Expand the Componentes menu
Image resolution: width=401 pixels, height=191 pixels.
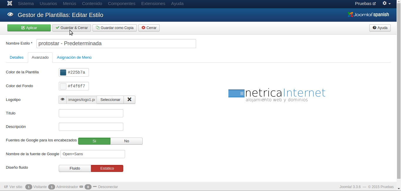(122, 4)
